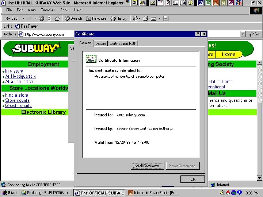Click the certificate icon beside Certificate Information
This screenshot has width=263, height=197.
pos(91,59)
